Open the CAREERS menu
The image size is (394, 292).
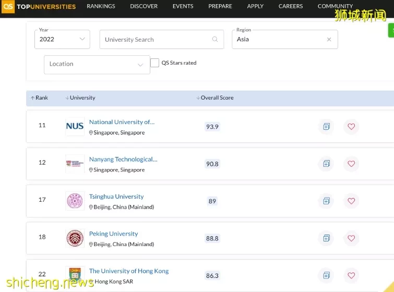click(291, 6)
